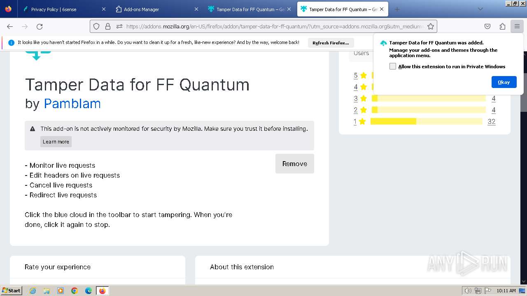
Task: Click the 32 count for 1-star reviews
Action: point(491,121)
